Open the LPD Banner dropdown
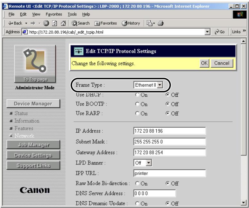Viewport: 249px width, 208px height. (143, 163)
